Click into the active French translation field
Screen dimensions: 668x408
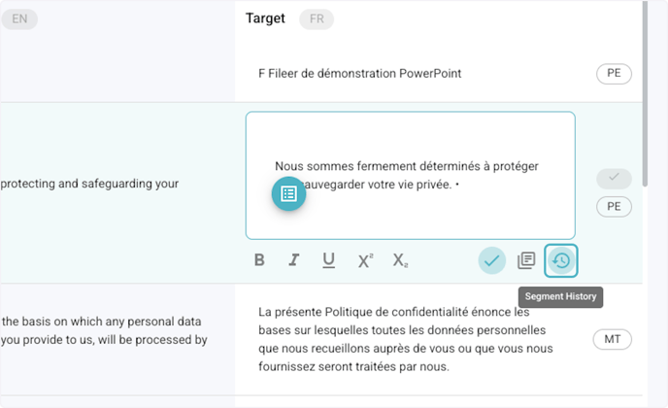coord(410,175)
